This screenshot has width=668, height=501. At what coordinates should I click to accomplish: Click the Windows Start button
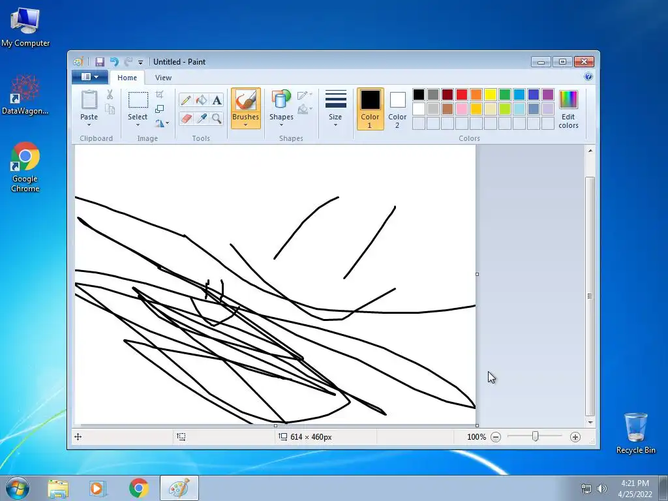pyautogui.click(x=18, y=488)
